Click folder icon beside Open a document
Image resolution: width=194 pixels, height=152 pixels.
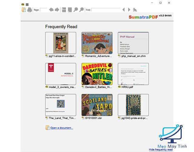[x=47, y=128]
